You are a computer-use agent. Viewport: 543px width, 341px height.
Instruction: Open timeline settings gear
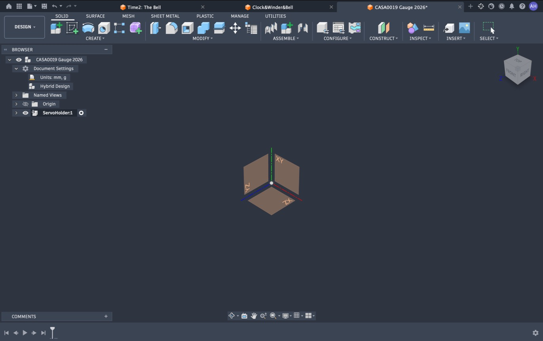[x=535, y=333]
